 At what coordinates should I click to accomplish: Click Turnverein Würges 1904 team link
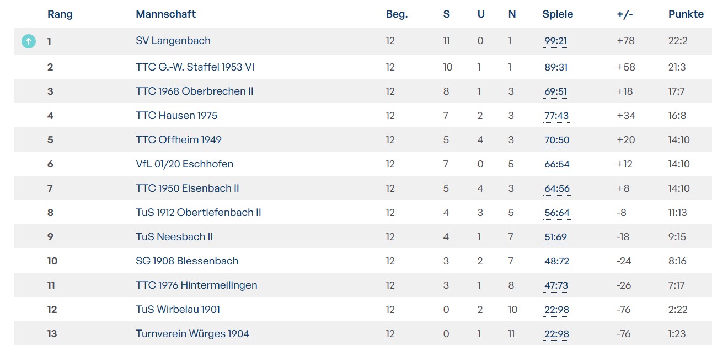[x=192, y=334]
